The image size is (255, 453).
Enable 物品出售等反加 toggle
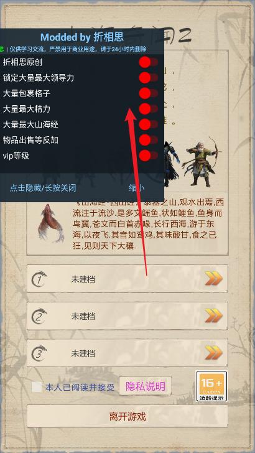[x=149, y=140]
